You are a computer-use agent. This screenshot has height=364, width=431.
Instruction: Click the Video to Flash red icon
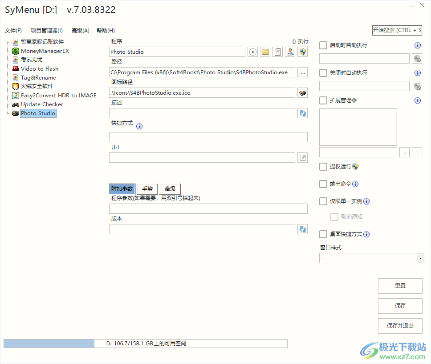(x=16, y=68)
